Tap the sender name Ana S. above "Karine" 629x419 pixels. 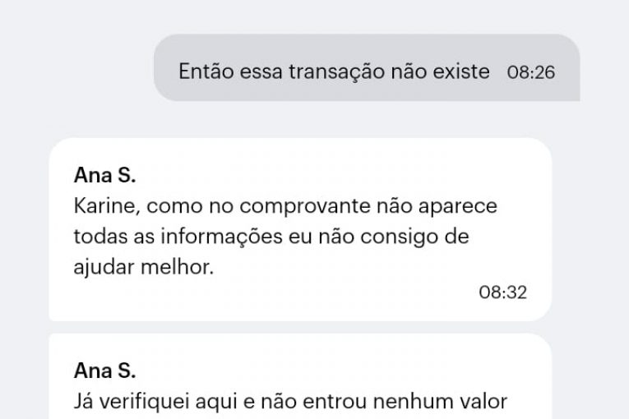pyautogui.click(x=104, y=175)
